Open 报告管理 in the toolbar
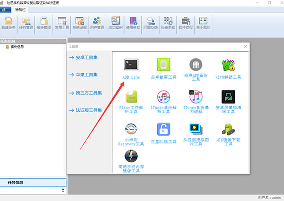This screenshot has width=284, height=201. coord(44,23)
